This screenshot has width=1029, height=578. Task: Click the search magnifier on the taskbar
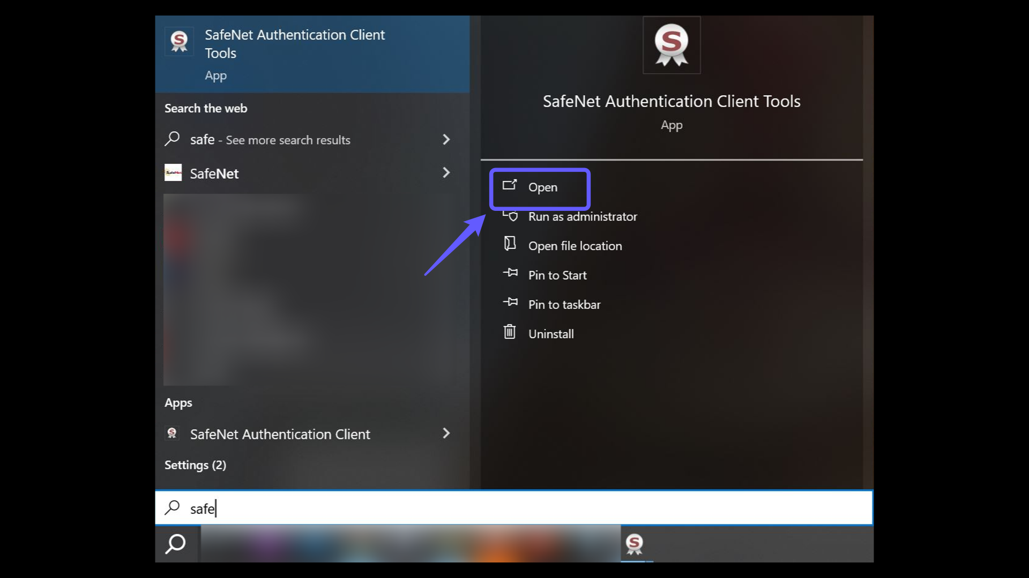[x=176, y=544]
